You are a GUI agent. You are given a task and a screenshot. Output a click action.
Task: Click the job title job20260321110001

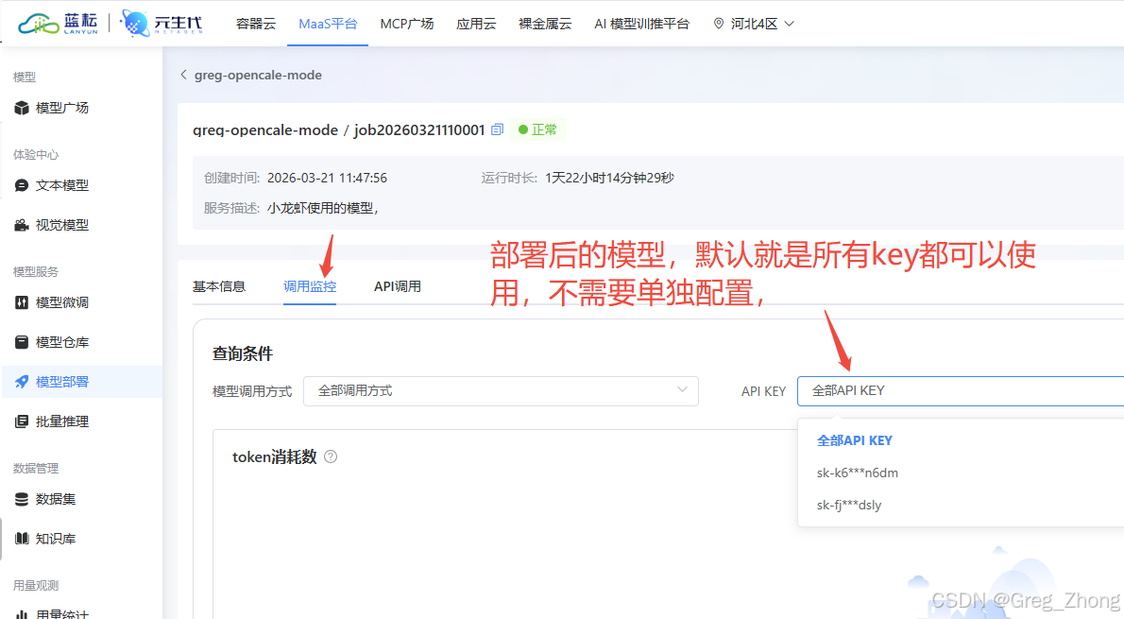pyautogui.click(x=419, y=129)
